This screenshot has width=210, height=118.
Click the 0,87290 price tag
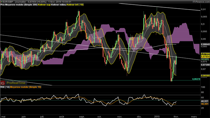pos(205,65)
